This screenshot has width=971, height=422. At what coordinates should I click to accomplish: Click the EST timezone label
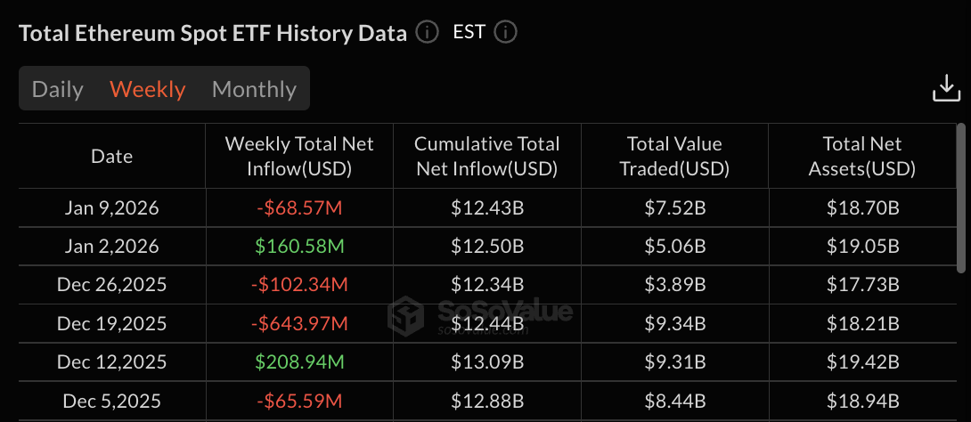(x=469, y=31)
